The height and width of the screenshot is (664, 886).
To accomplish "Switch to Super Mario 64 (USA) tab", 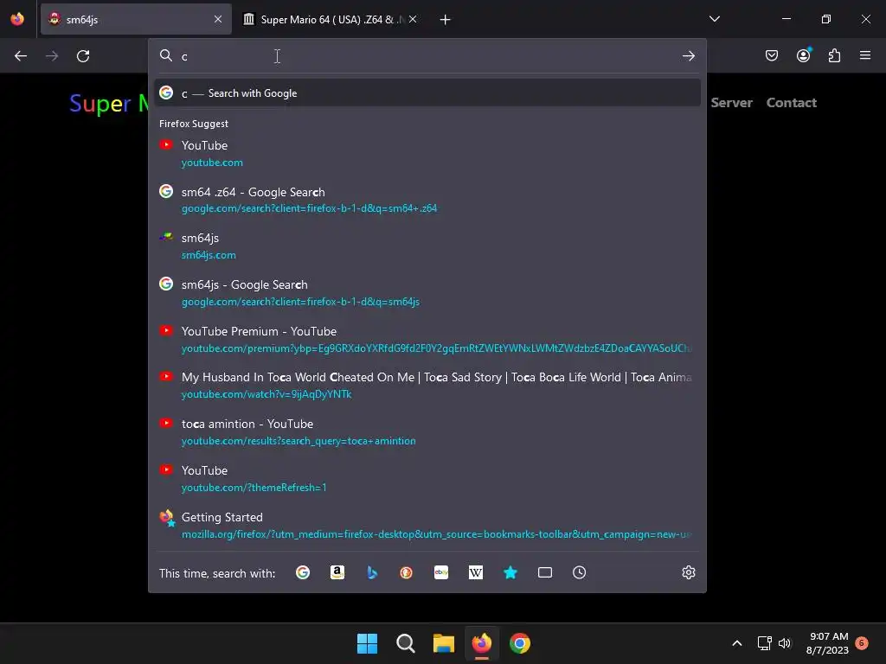I will [331, 19].
